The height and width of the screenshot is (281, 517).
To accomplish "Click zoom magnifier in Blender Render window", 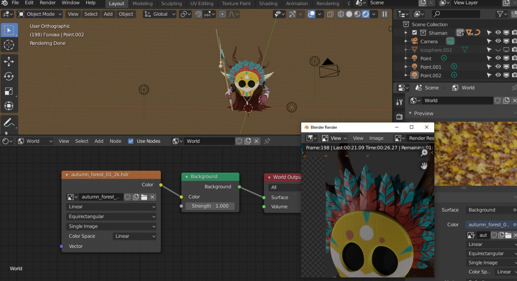I will click(x=424, y=153).
